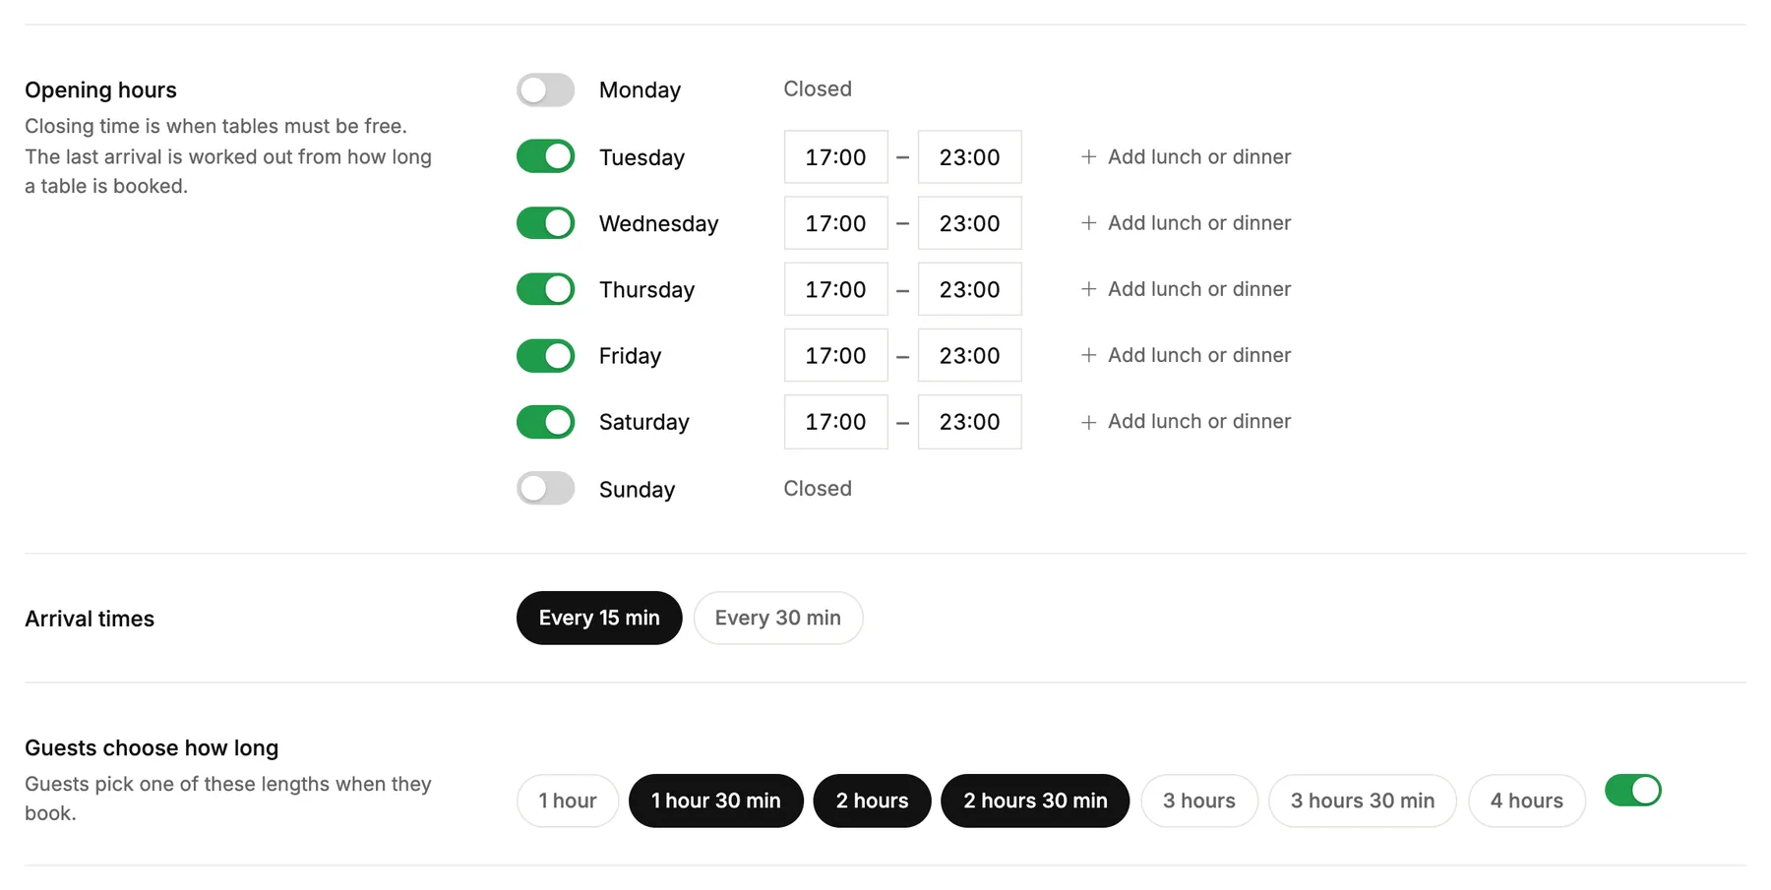Click the Closed label next to Monday
This screenshot has width=1771, height=890.
(x=818, y=89)
